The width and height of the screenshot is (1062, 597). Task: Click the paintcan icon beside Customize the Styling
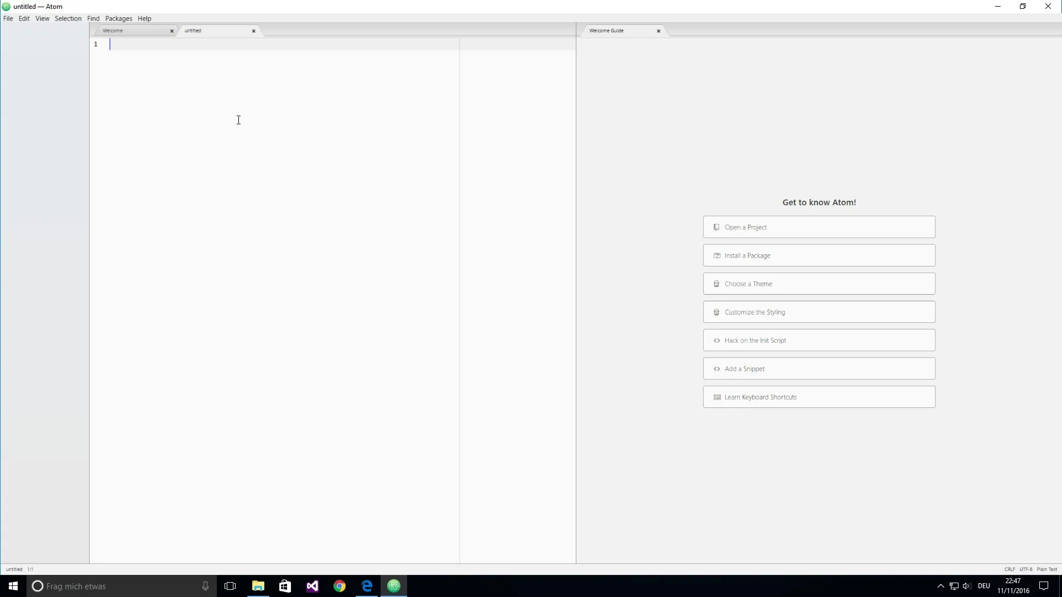pos(716,312)
